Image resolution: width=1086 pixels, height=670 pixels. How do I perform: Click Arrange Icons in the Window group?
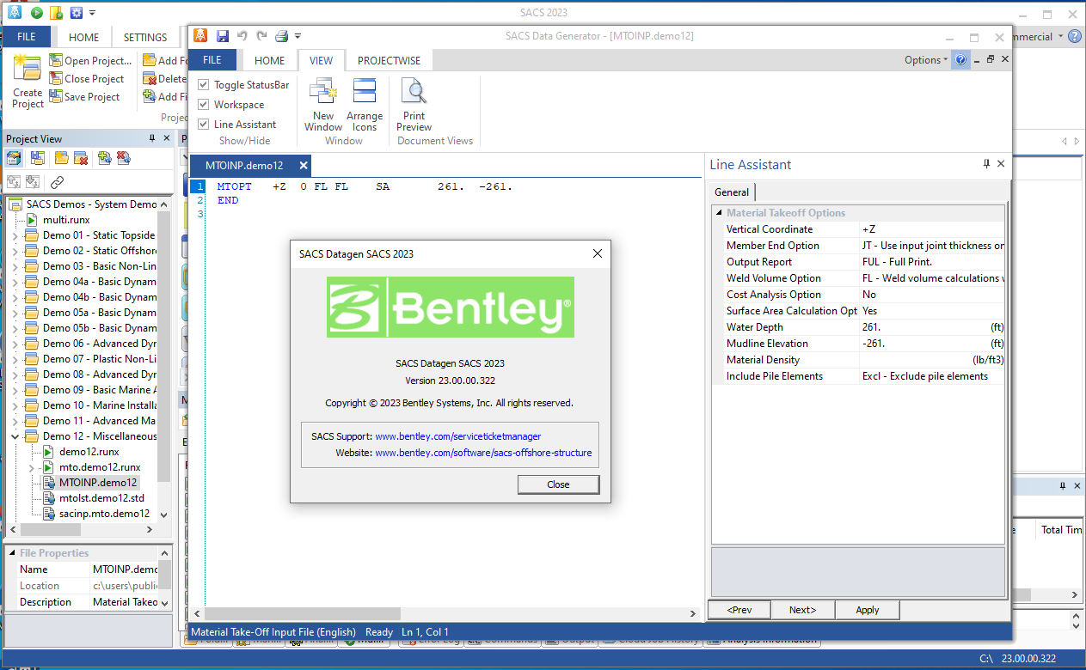tap(365, 104)
